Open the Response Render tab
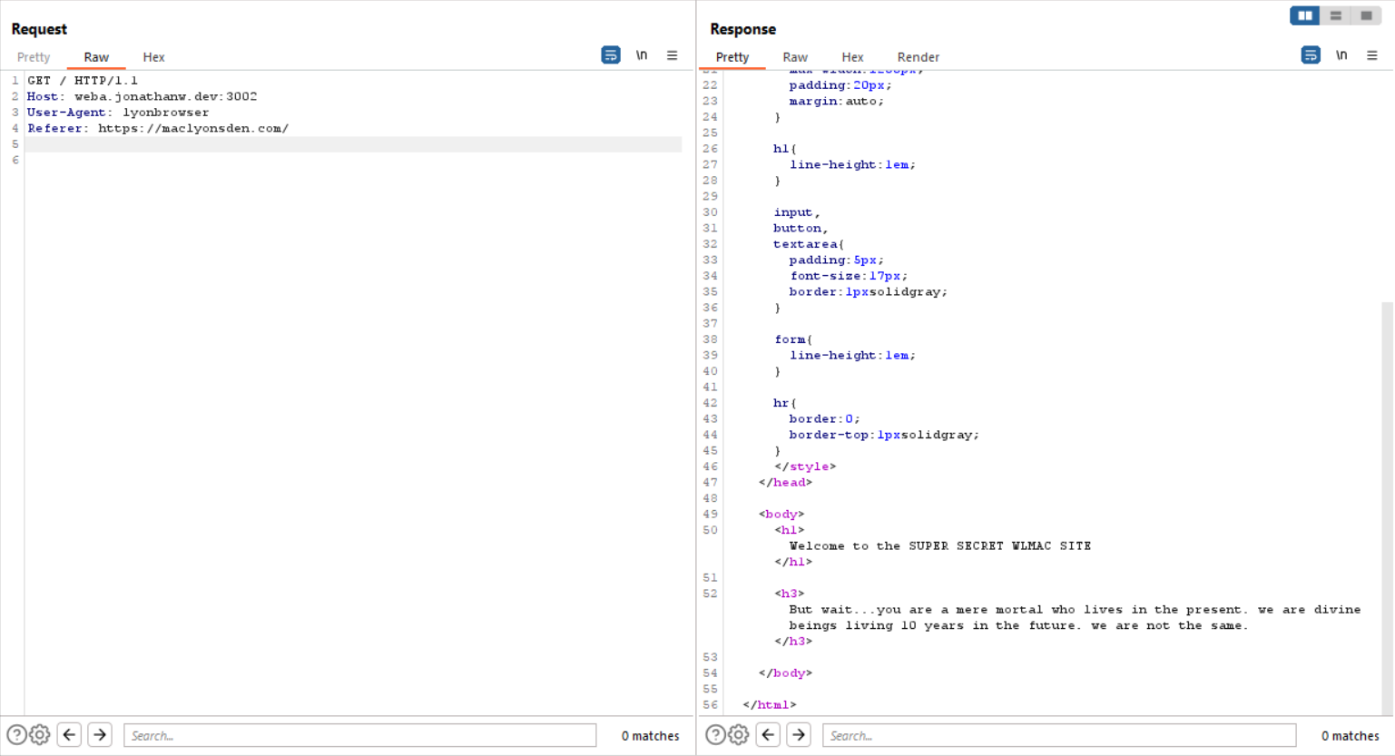The image size is (1395, 756). pyautogui.click(x=919, y=57)
